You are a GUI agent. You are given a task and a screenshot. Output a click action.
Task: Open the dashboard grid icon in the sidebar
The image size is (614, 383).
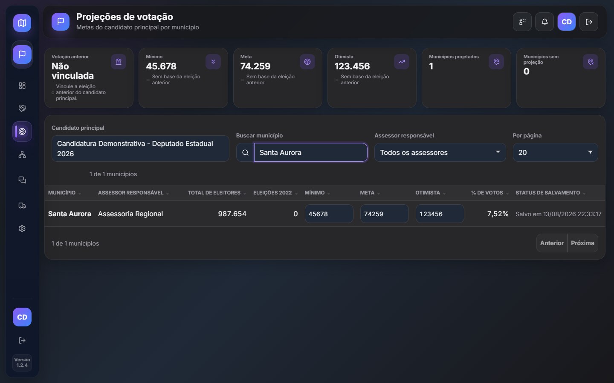tap(22, 86)
